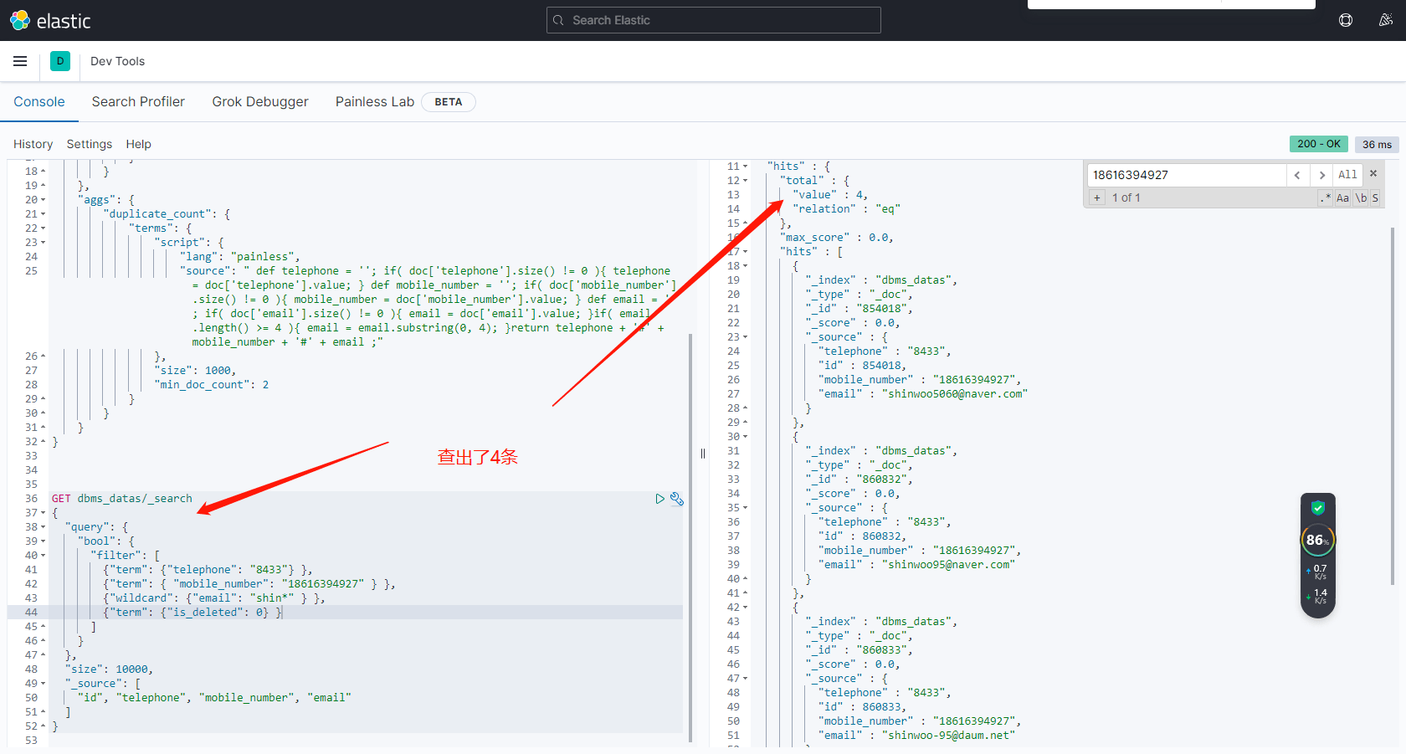
Task: Click the request editor vertical scrollbar
Action: click(x=690, y=537)
